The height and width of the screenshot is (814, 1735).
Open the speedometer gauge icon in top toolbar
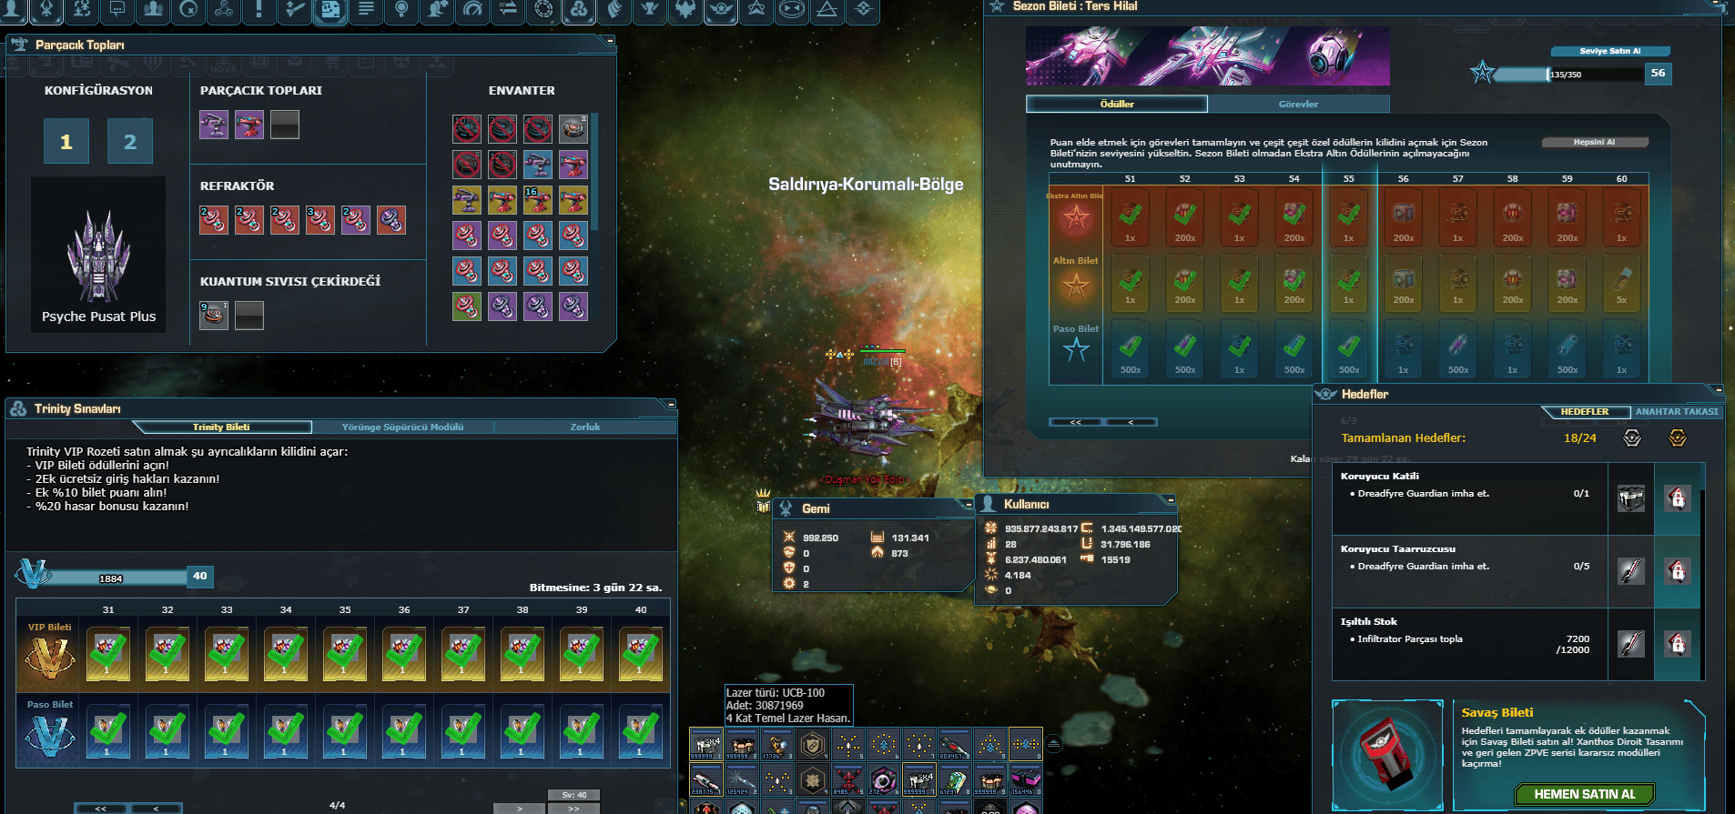click(472, 10)
